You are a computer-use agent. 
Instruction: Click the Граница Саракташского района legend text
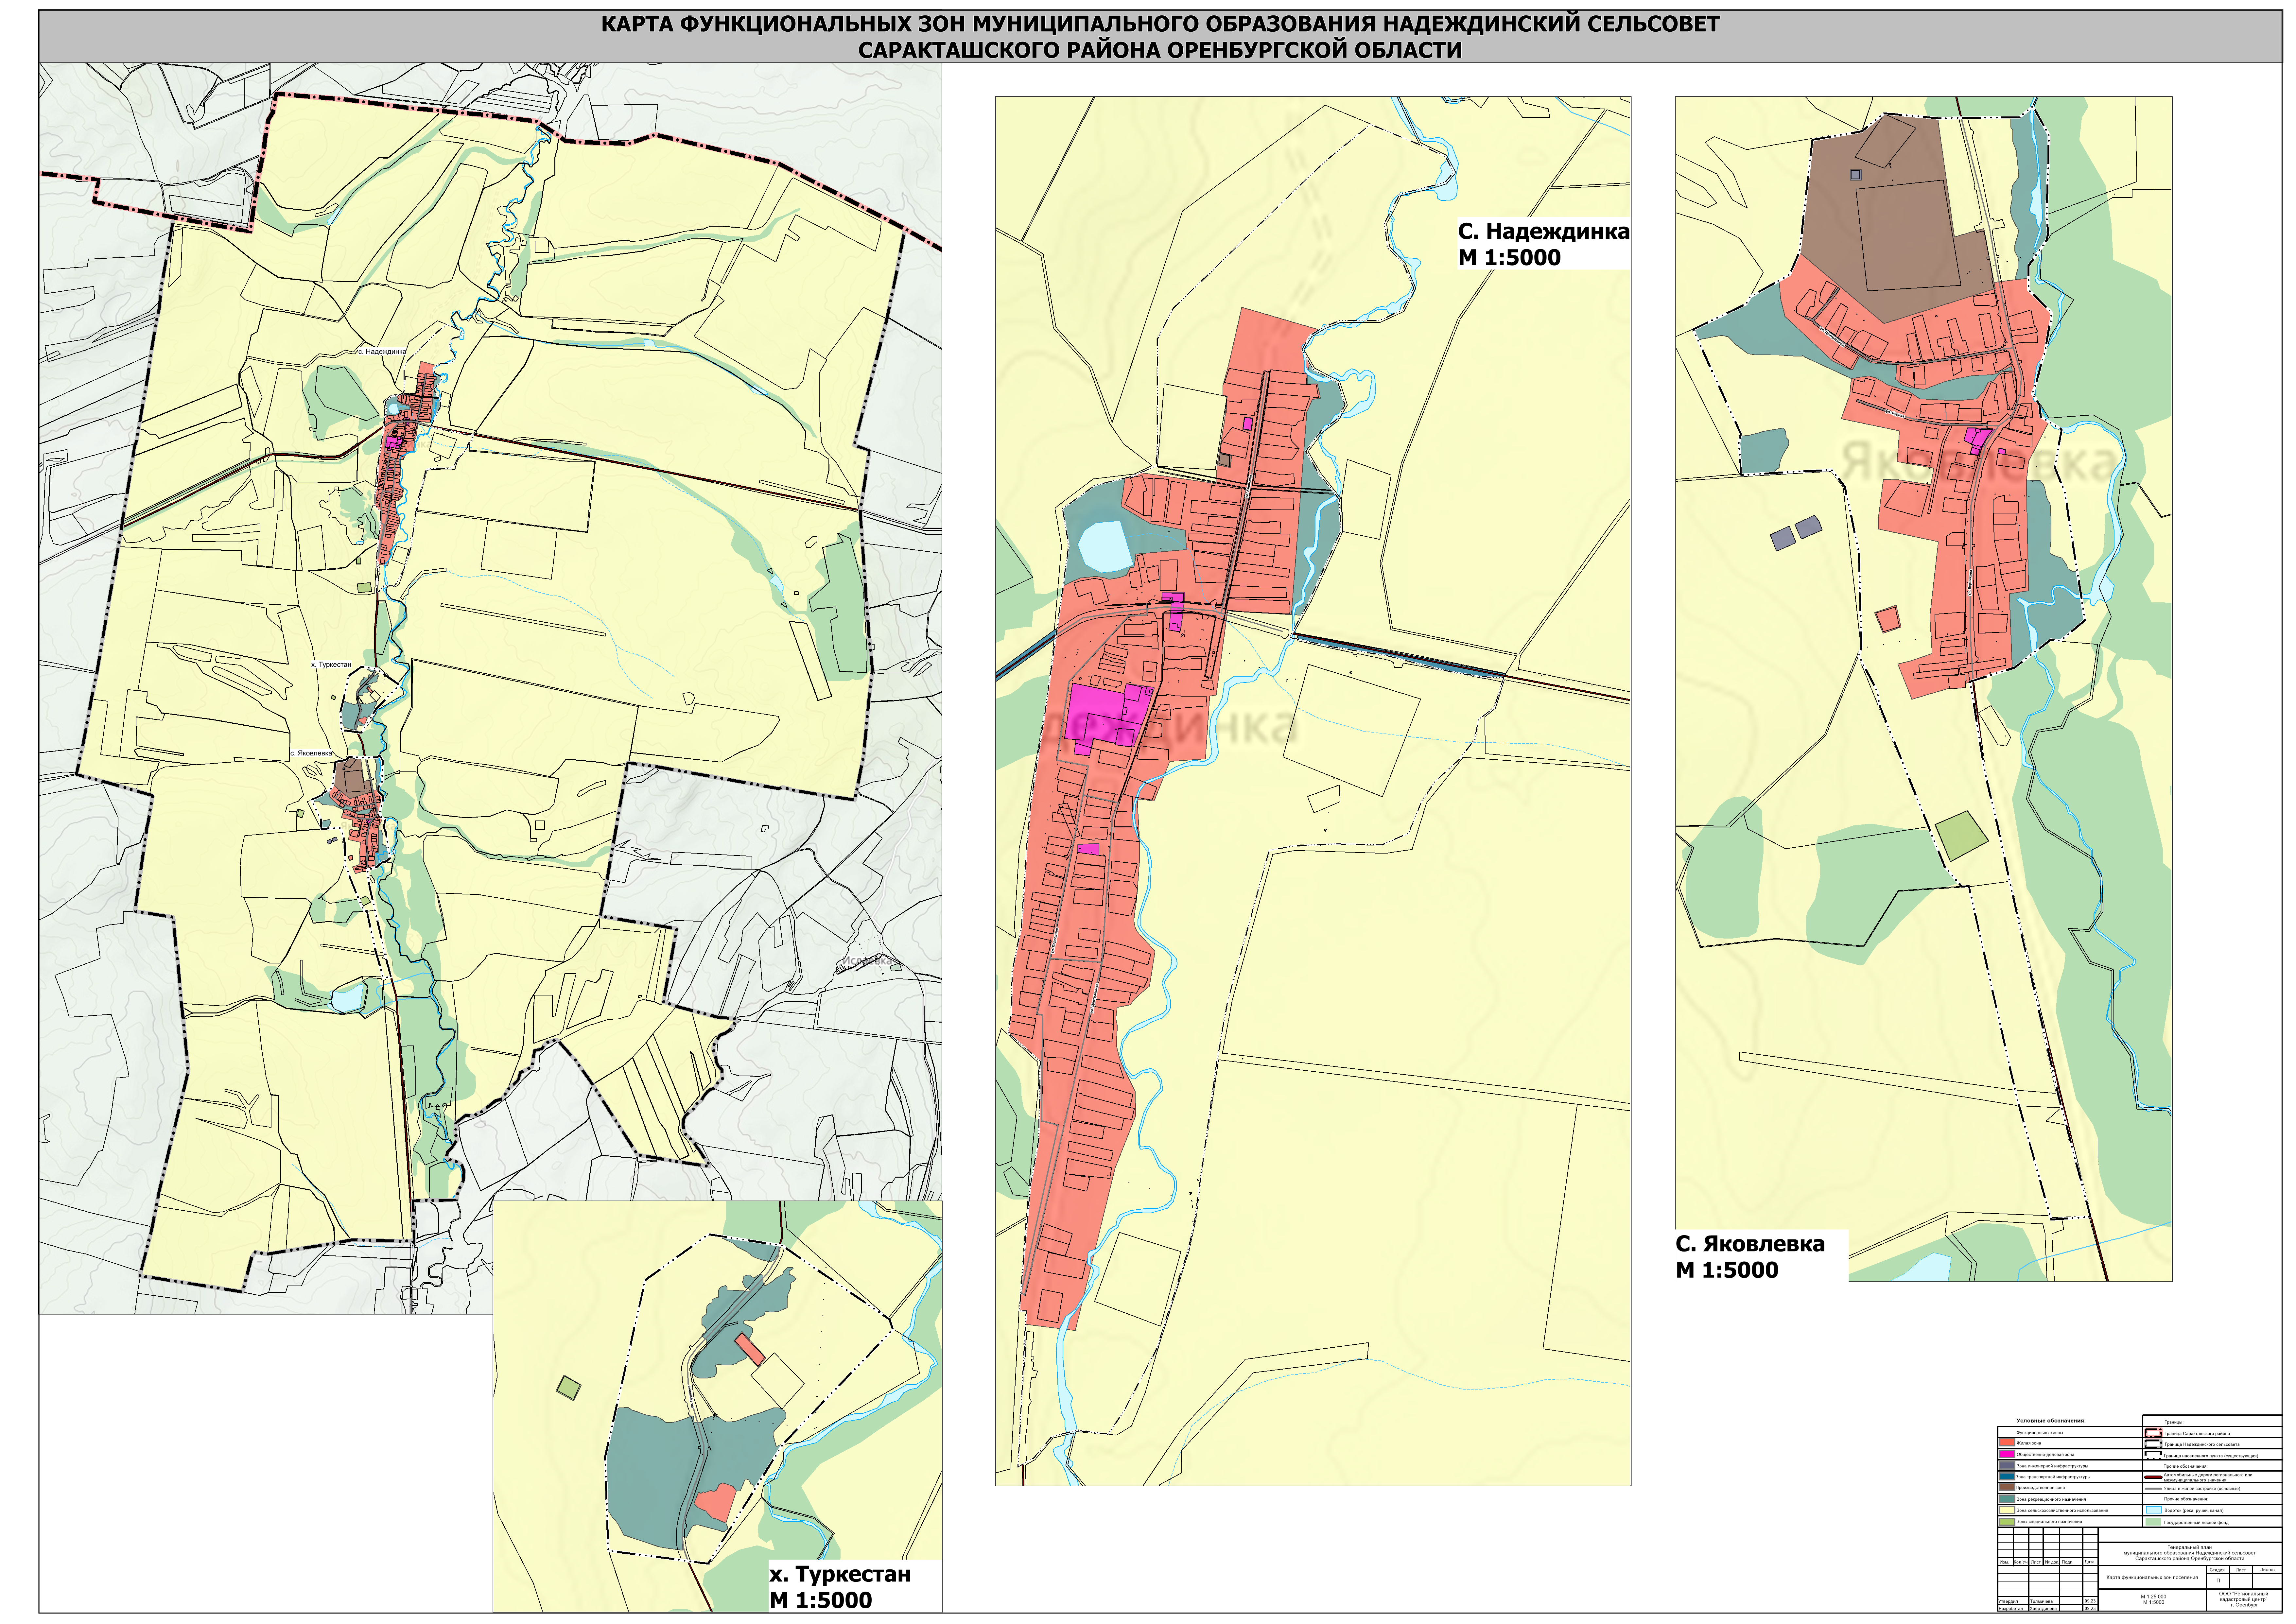pyautogui.click(x=2197, y=1434)
